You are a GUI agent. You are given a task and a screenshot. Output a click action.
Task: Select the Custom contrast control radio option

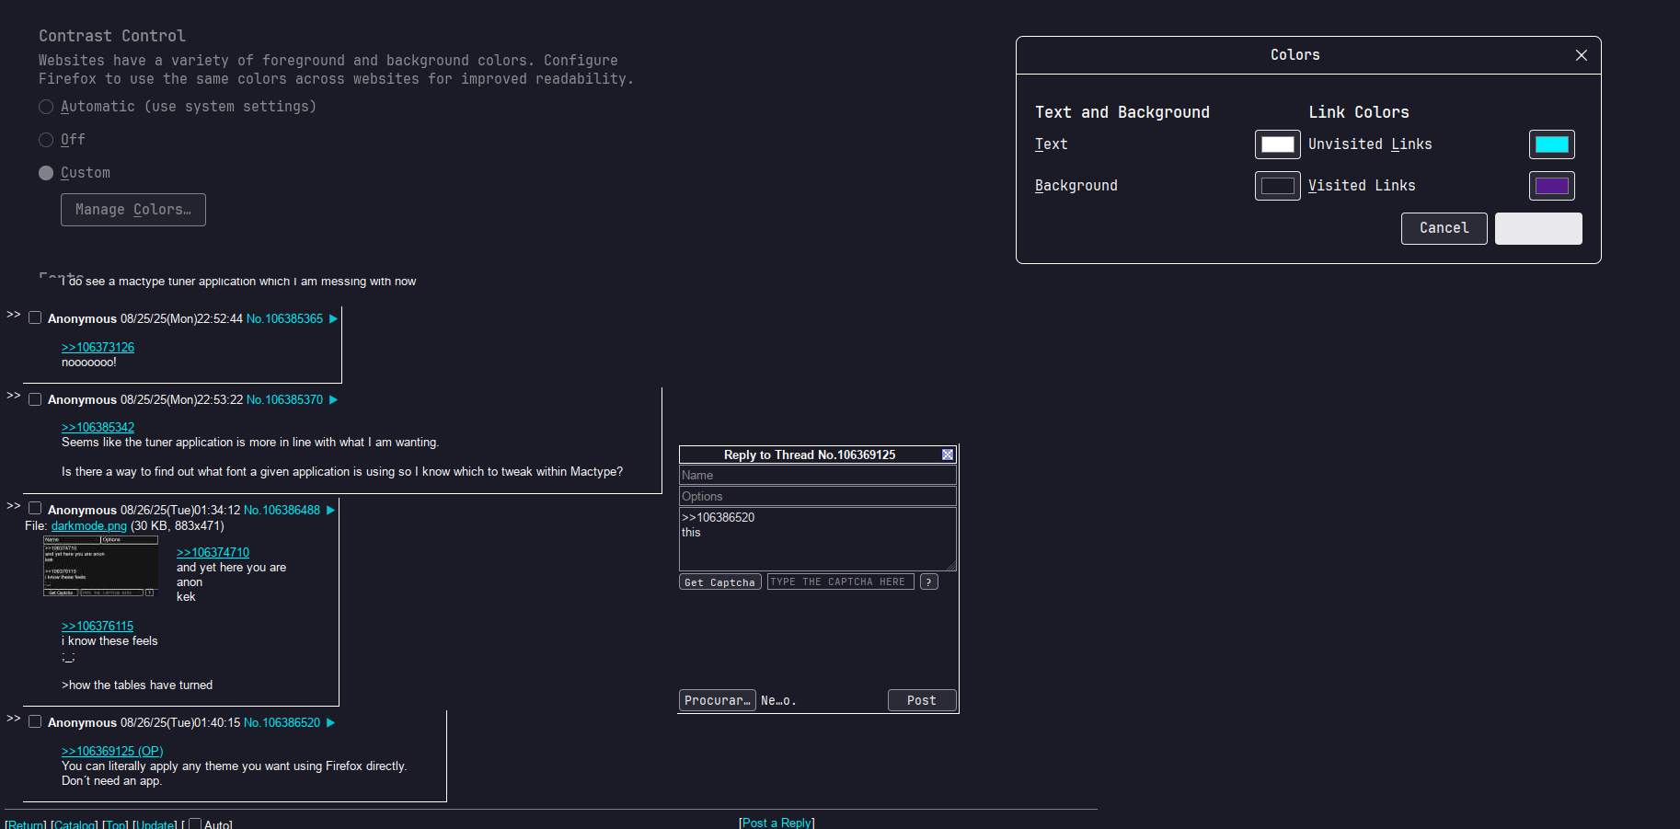(x=46, y=173)
